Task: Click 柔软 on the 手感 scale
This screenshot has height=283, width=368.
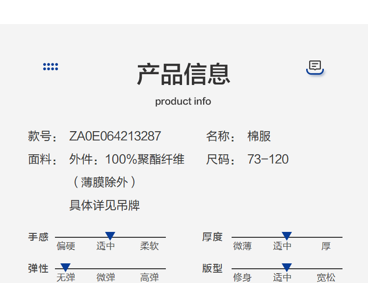Action: pos(150,246)
